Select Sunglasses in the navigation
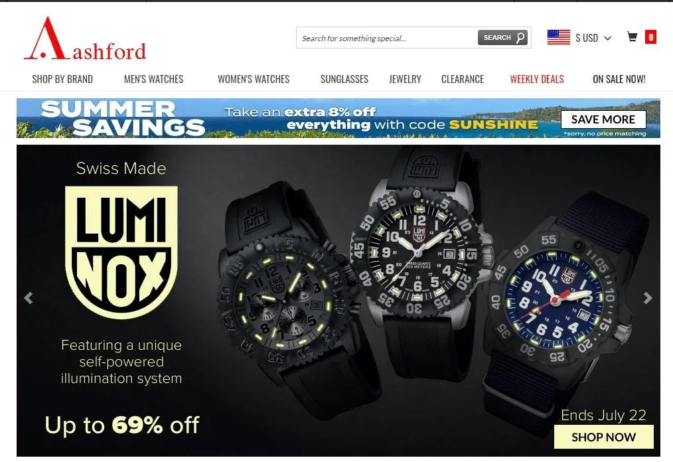 (344, 79)
